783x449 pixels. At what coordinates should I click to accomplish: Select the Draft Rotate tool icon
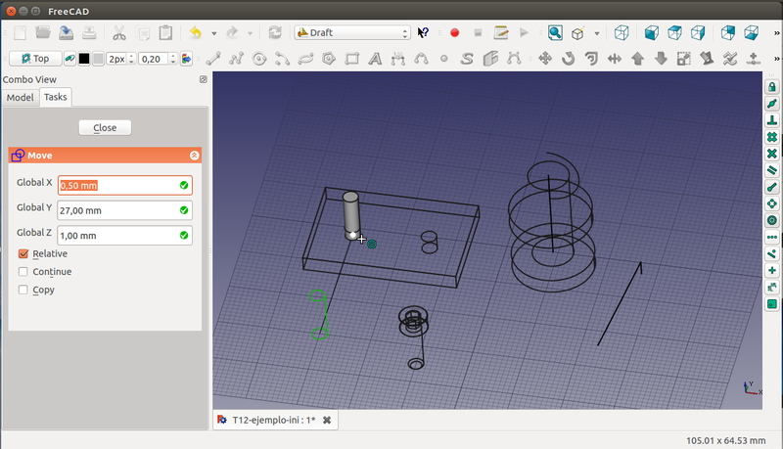tap(569, 59)
